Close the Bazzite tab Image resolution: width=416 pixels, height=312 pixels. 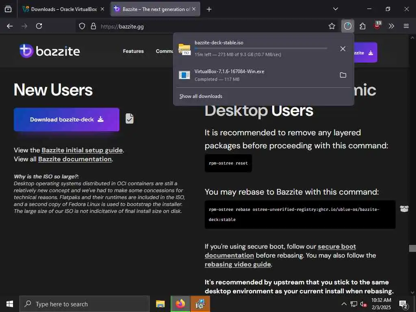pyautogui.click(x=194, y=9)
